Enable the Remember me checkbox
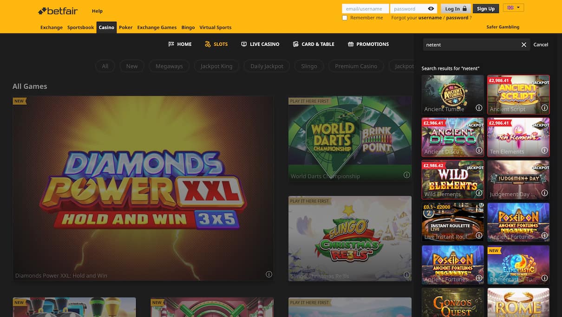The width and height of the screenshot is (562, 317). (344, 17)
